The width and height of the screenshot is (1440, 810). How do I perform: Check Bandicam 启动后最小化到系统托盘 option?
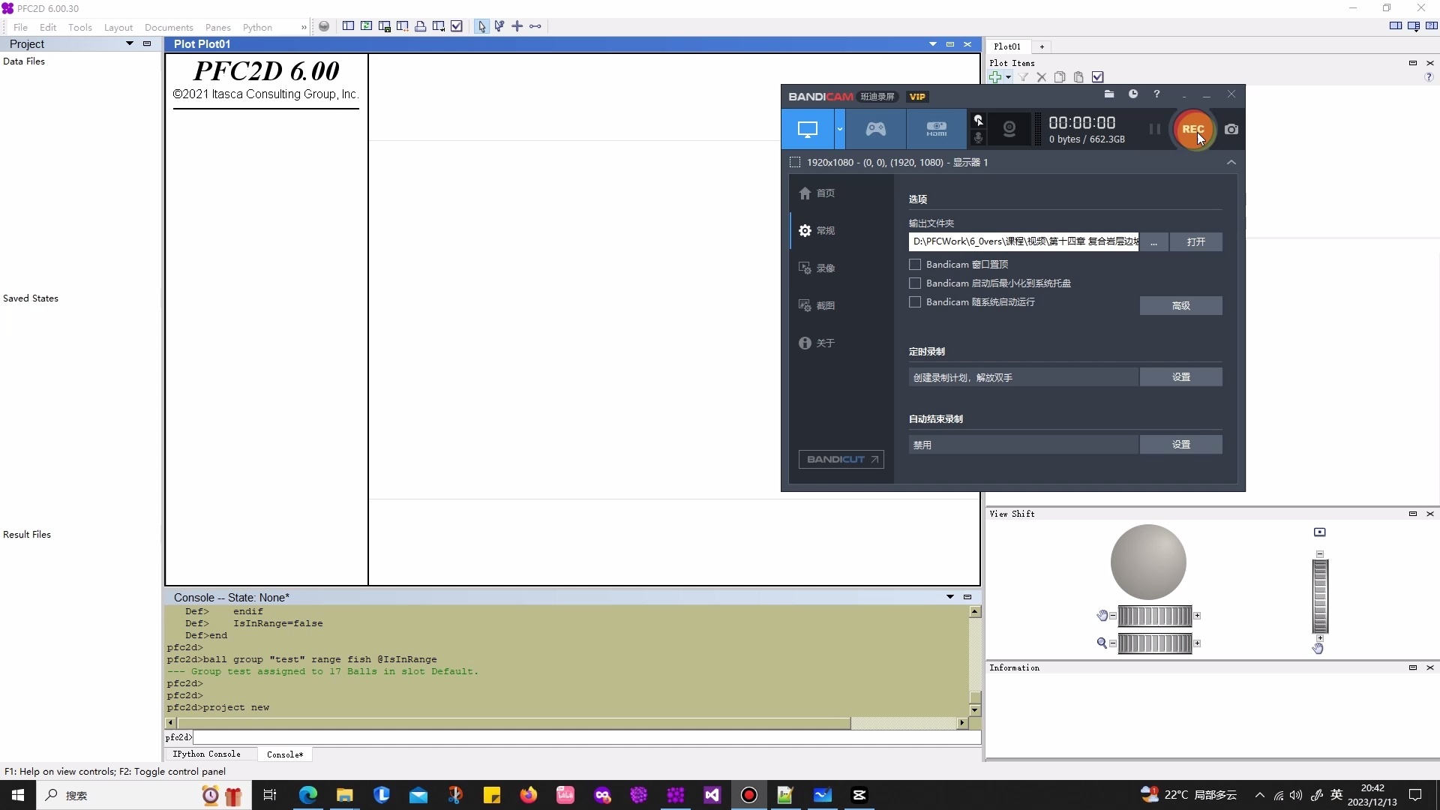click(x=915, y=283)
